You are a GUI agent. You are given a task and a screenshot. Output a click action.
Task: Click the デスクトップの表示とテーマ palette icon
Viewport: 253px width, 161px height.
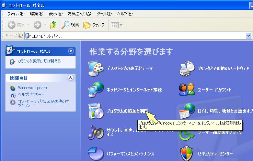tap(96, 68)
